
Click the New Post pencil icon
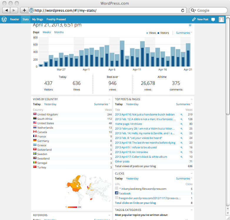pos(194,19)
